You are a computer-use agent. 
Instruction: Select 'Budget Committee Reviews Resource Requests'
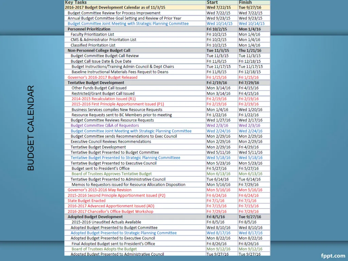[x=112, y=120]
